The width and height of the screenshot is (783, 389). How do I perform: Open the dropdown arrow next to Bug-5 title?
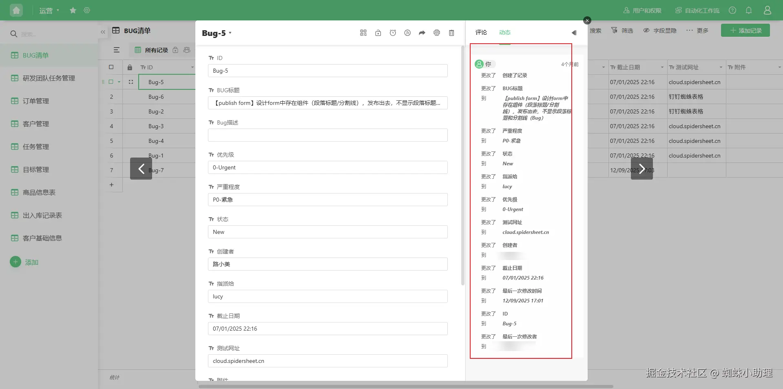click(x=230, y=33)
